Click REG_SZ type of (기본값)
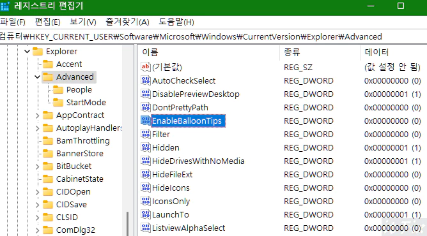This screenshot has height=236, width=427. pyautogui.click(x=298, y=67)
